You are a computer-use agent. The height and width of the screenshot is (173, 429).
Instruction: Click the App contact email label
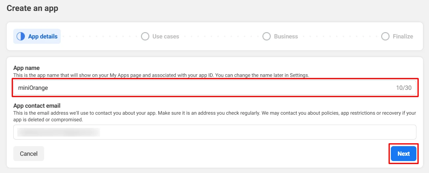37,106
